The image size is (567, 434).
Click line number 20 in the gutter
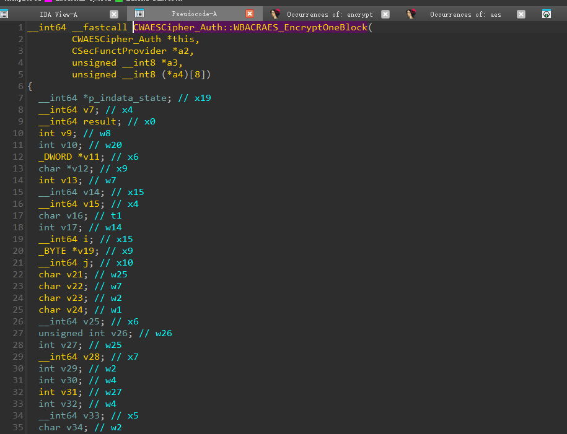[x=18, y=251]
